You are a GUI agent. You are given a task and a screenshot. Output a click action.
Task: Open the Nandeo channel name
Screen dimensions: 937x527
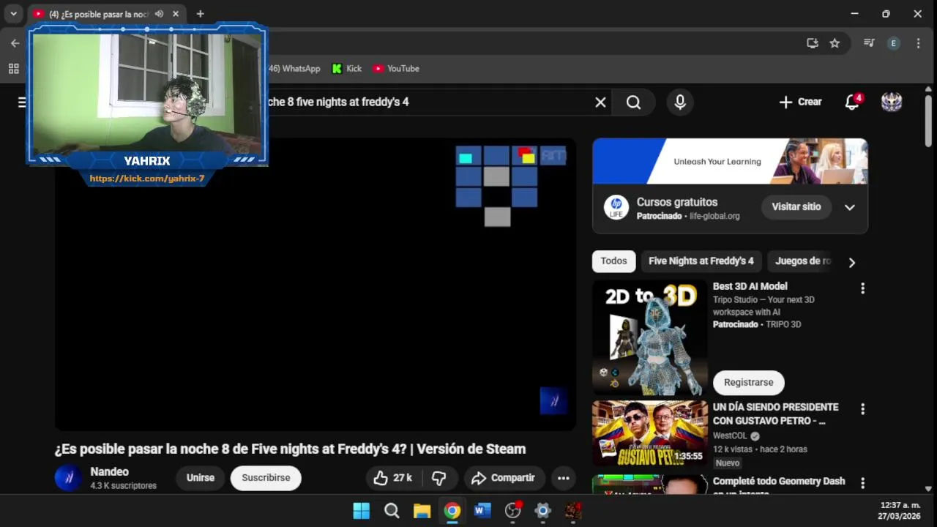(109, 472)
